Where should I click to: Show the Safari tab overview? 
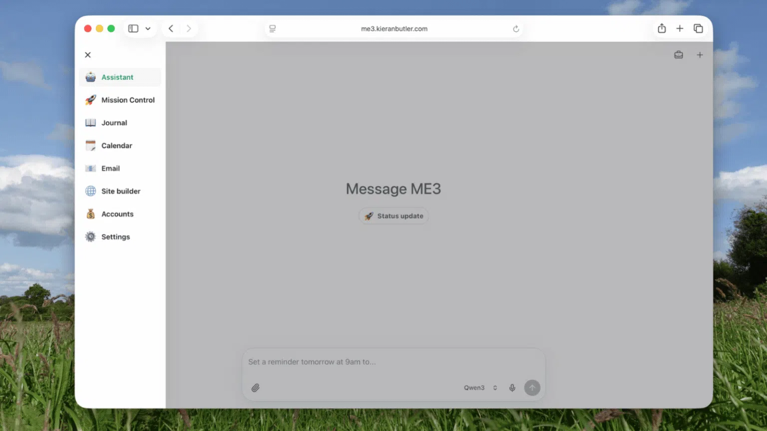click(x=698, y=28)
